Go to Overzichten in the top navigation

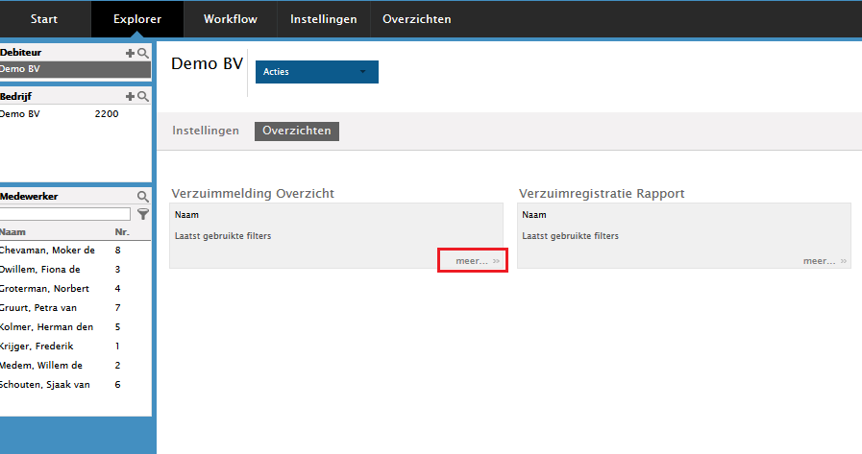pyautogui.click(x=416, y=19)
